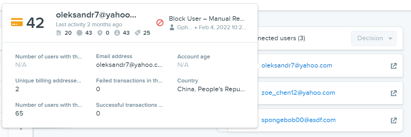Open connected user spongebob00@asdf.com link
Image resolution: width=411 pixels, height=137 pixels.
tap(298, 120)
